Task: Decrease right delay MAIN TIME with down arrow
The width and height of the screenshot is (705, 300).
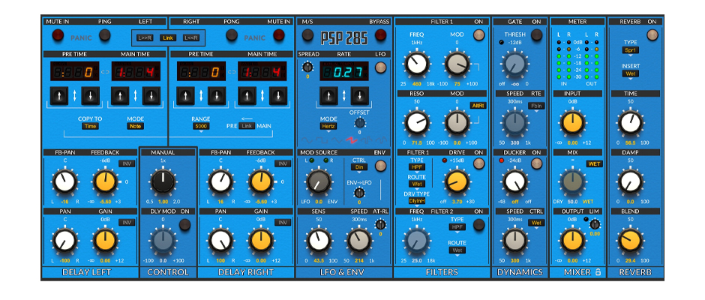Action: pos(277,96)
